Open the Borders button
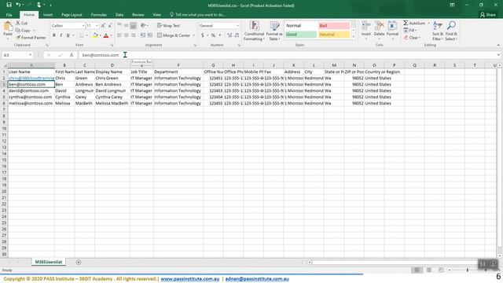Viewport: 503px width, 283px height. [x=82, y=35]
